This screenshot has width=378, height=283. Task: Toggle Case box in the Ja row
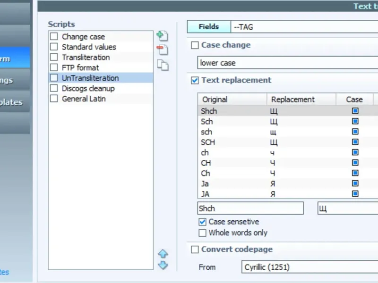pyautogui.click(x=355, y=183)
